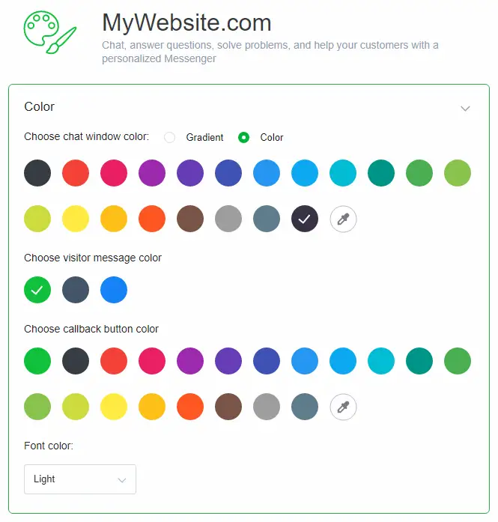The height and width of the screenshot is (522, 498).
Task: Open the chat window custom color eyedropper
Action: pyautogui.click(x=343, y=219)
